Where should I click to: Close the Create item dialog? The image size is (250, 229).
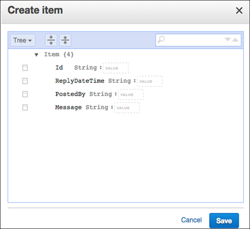(239, 11)
